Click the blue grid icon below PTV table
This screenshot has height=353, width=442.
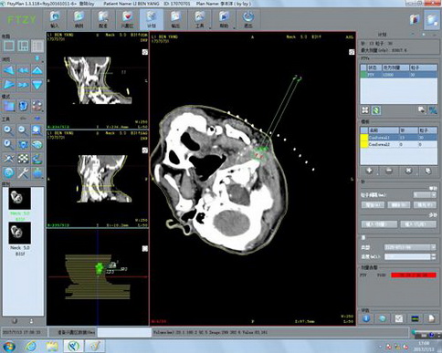pyautogui.click(x=433, y=110)
